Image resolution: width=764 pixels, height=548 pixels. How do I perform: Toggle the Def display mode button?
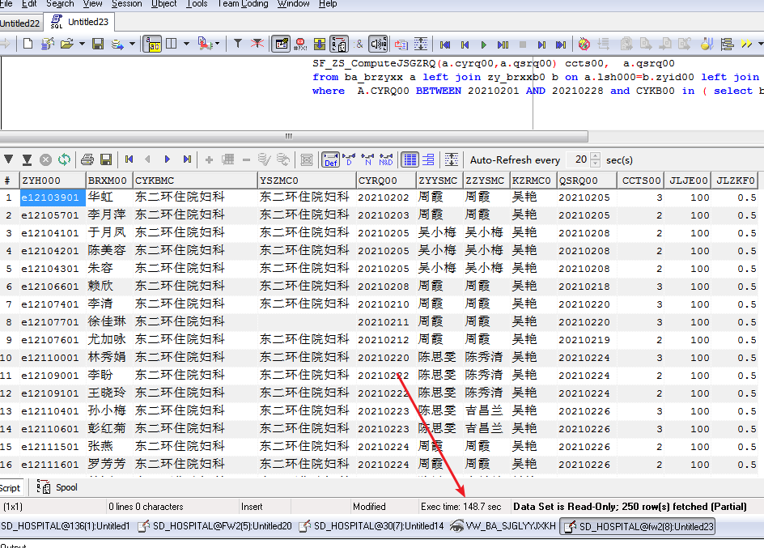[x=330, y=159]
